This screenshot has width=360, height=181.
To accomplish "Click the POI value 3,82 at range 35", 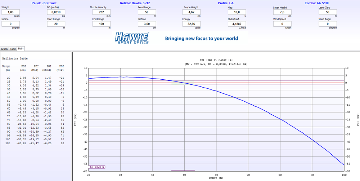I will coord(22,90).
